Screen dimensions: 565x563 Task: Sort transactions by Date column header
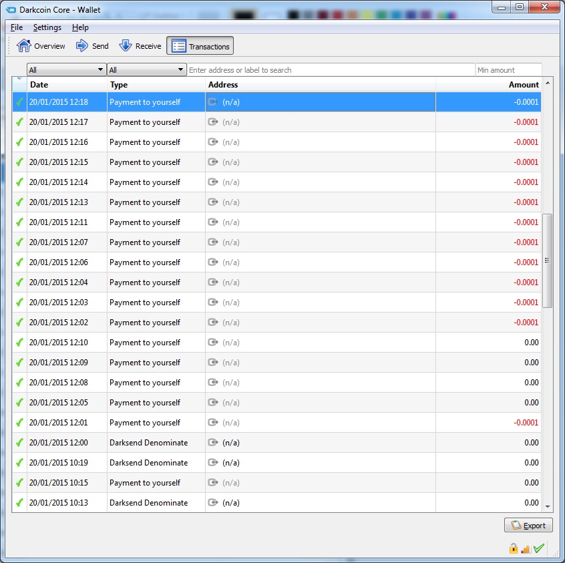click(67, 85)
